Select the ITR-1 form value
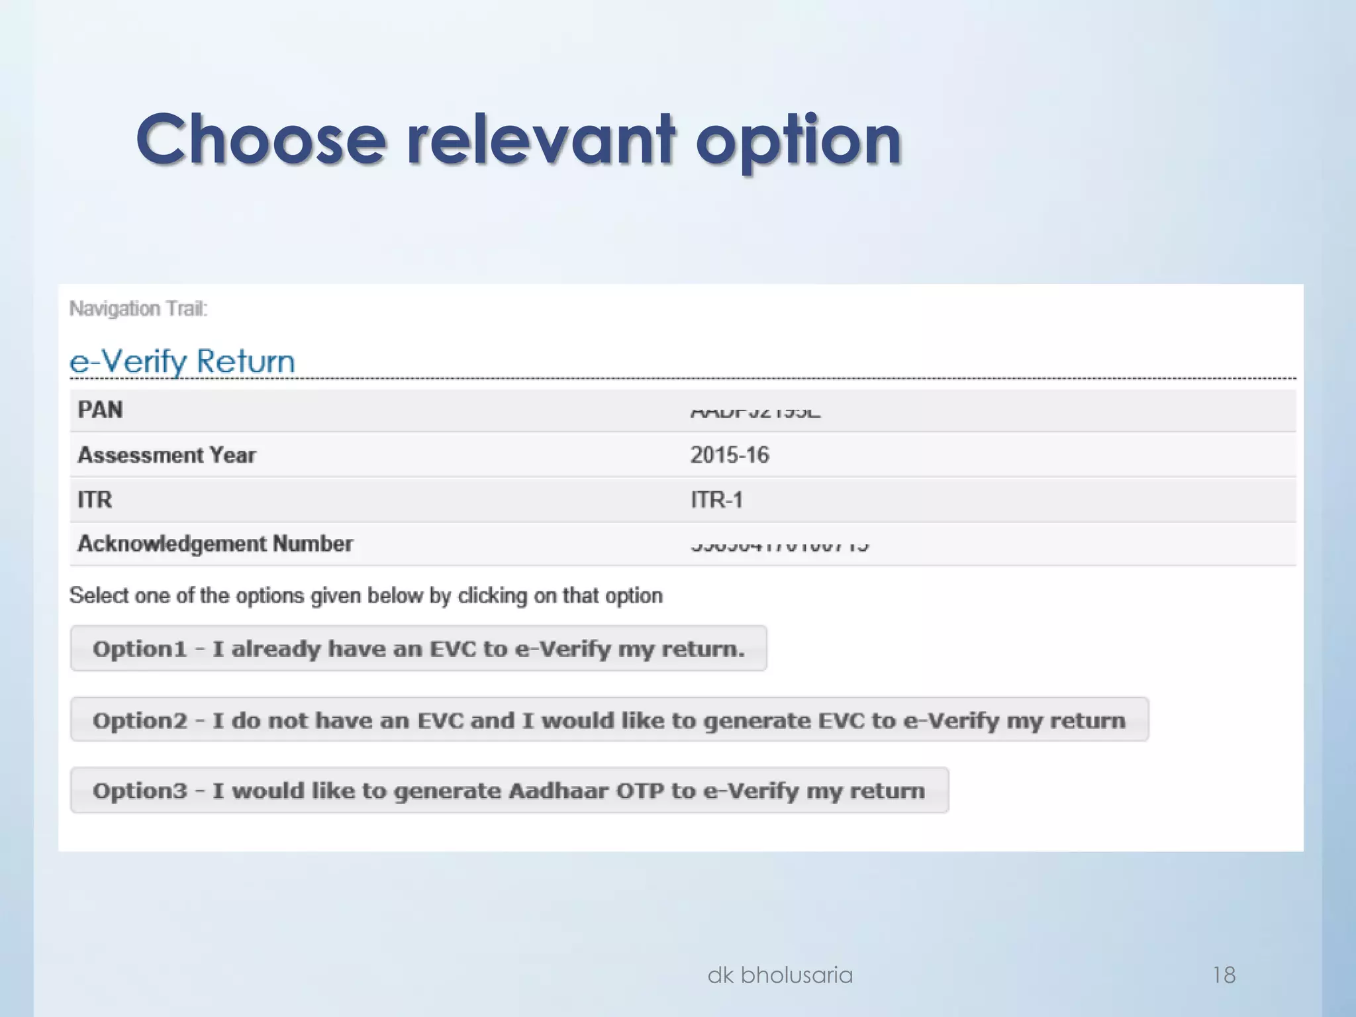1356x1017 pixels. pyautogui.click(x=716, y=499)
